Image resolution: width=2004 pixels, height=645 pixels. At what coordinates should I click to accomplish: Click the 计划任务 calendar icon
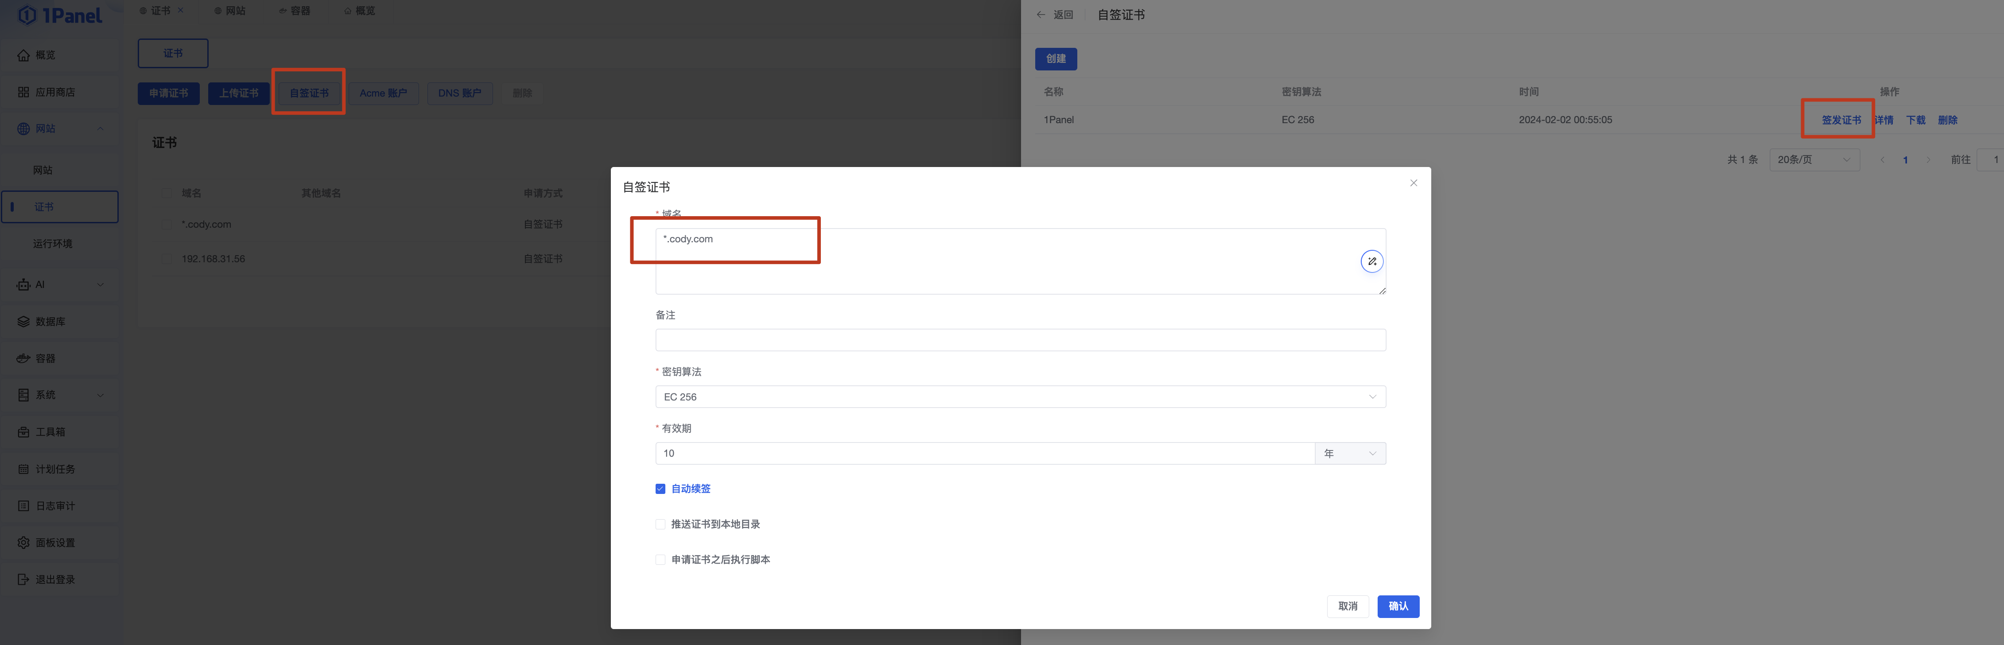[x=23, y=469]
